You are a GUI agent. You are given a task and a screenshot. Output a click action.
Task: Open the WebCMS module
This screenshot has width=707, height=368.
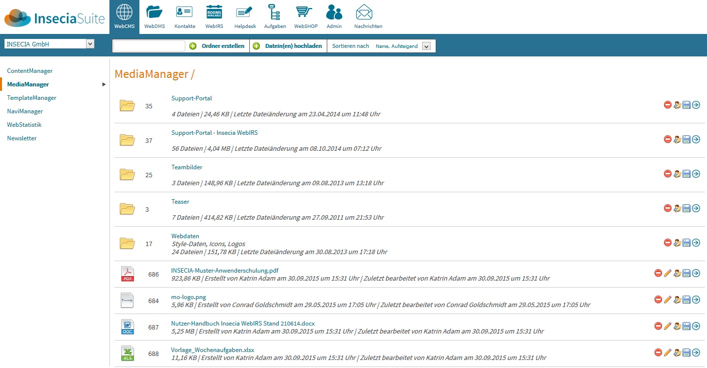[x=124, y=16]
